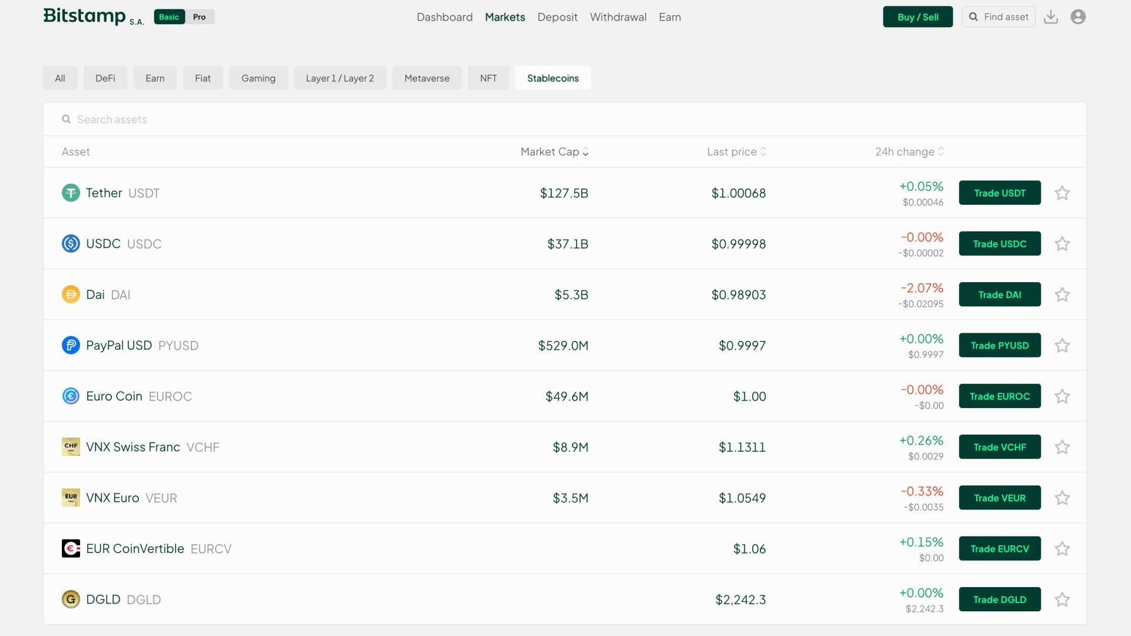The height and width of the screenshot is (636, 1131).
Task: Favorite VNX Swiss Franc with the star
Action: 1062,446
